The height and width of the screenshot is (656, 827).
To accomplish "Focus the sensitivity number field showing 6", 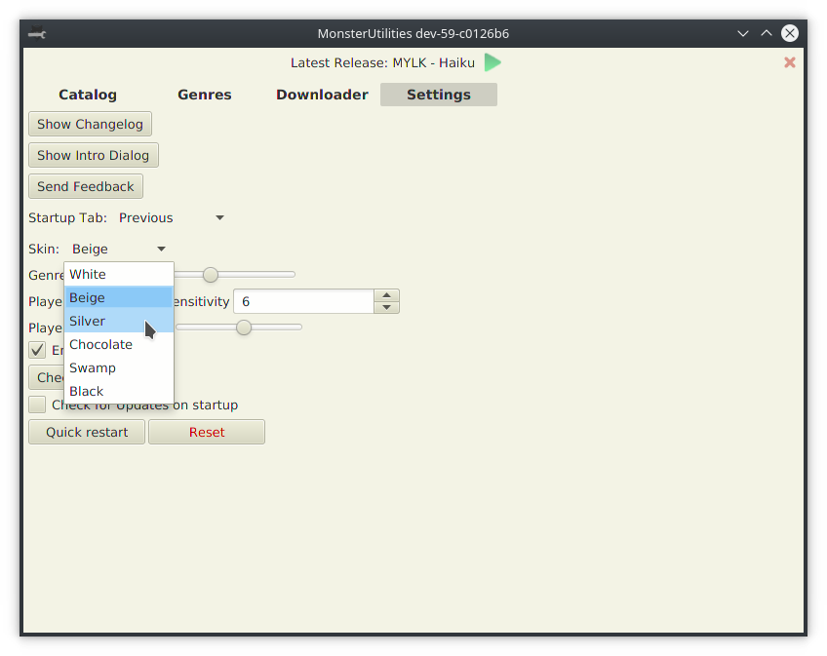I will coord(304,301).
